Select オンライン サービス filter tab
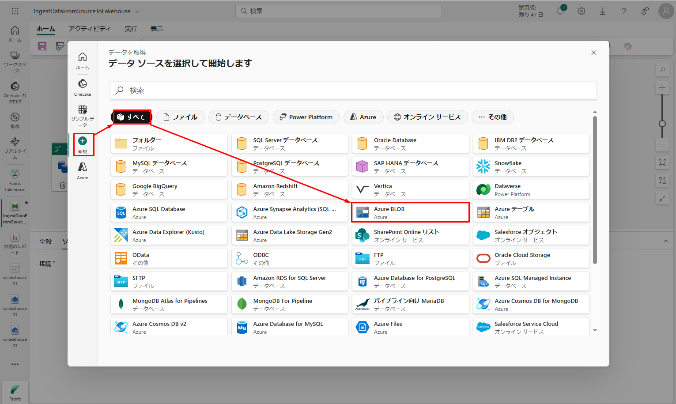 click(x=427, y=117)
